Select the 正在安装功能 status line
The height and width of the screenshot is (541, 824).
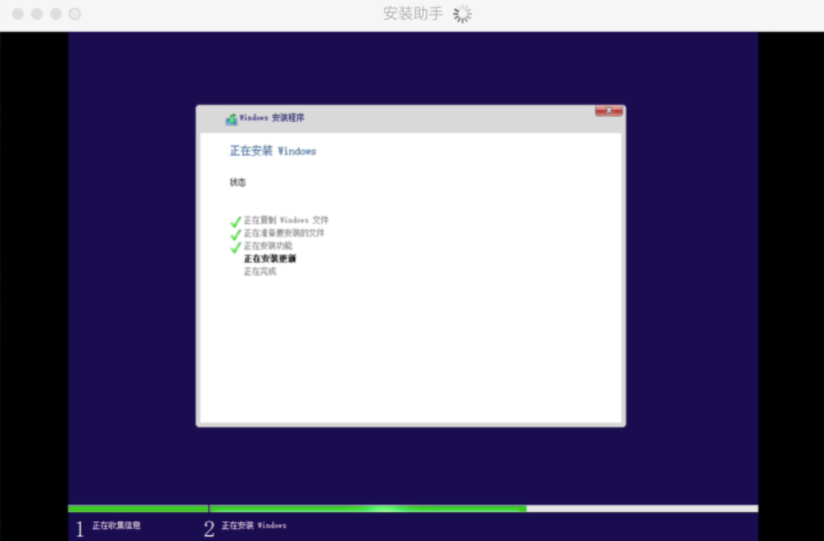[268, 247]
